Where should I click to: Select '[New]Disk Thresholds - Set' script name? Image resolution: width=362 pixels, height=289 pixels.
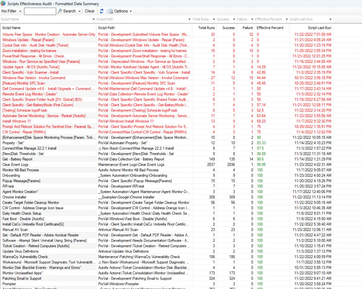[23, 154]
